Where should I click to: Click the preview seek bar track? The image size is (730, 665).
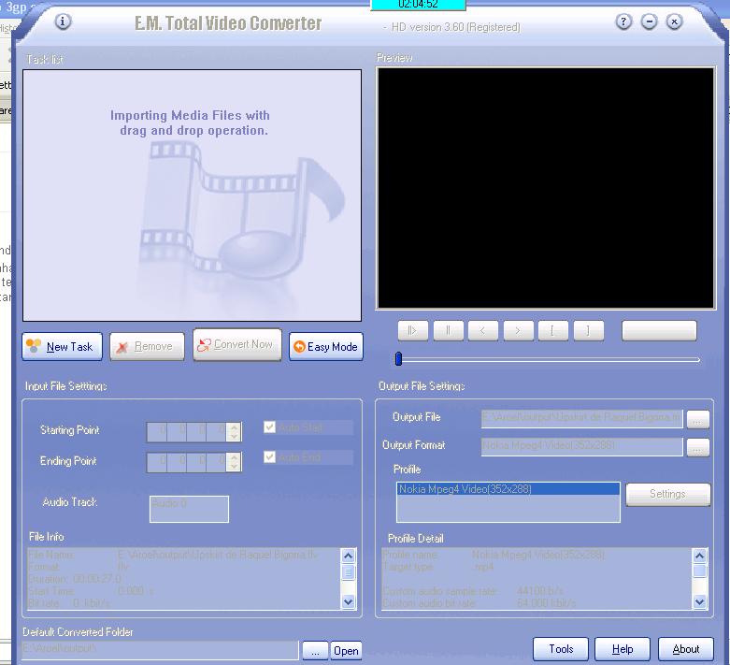click(550, 360)
